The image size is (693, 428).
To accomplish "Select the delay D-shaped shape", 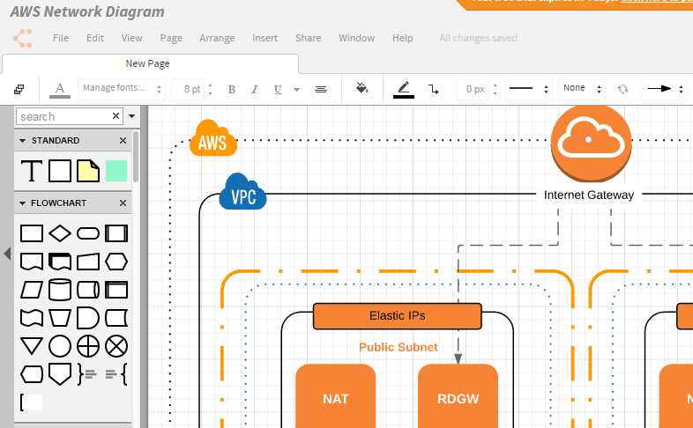I will click(x=88, y=318).
